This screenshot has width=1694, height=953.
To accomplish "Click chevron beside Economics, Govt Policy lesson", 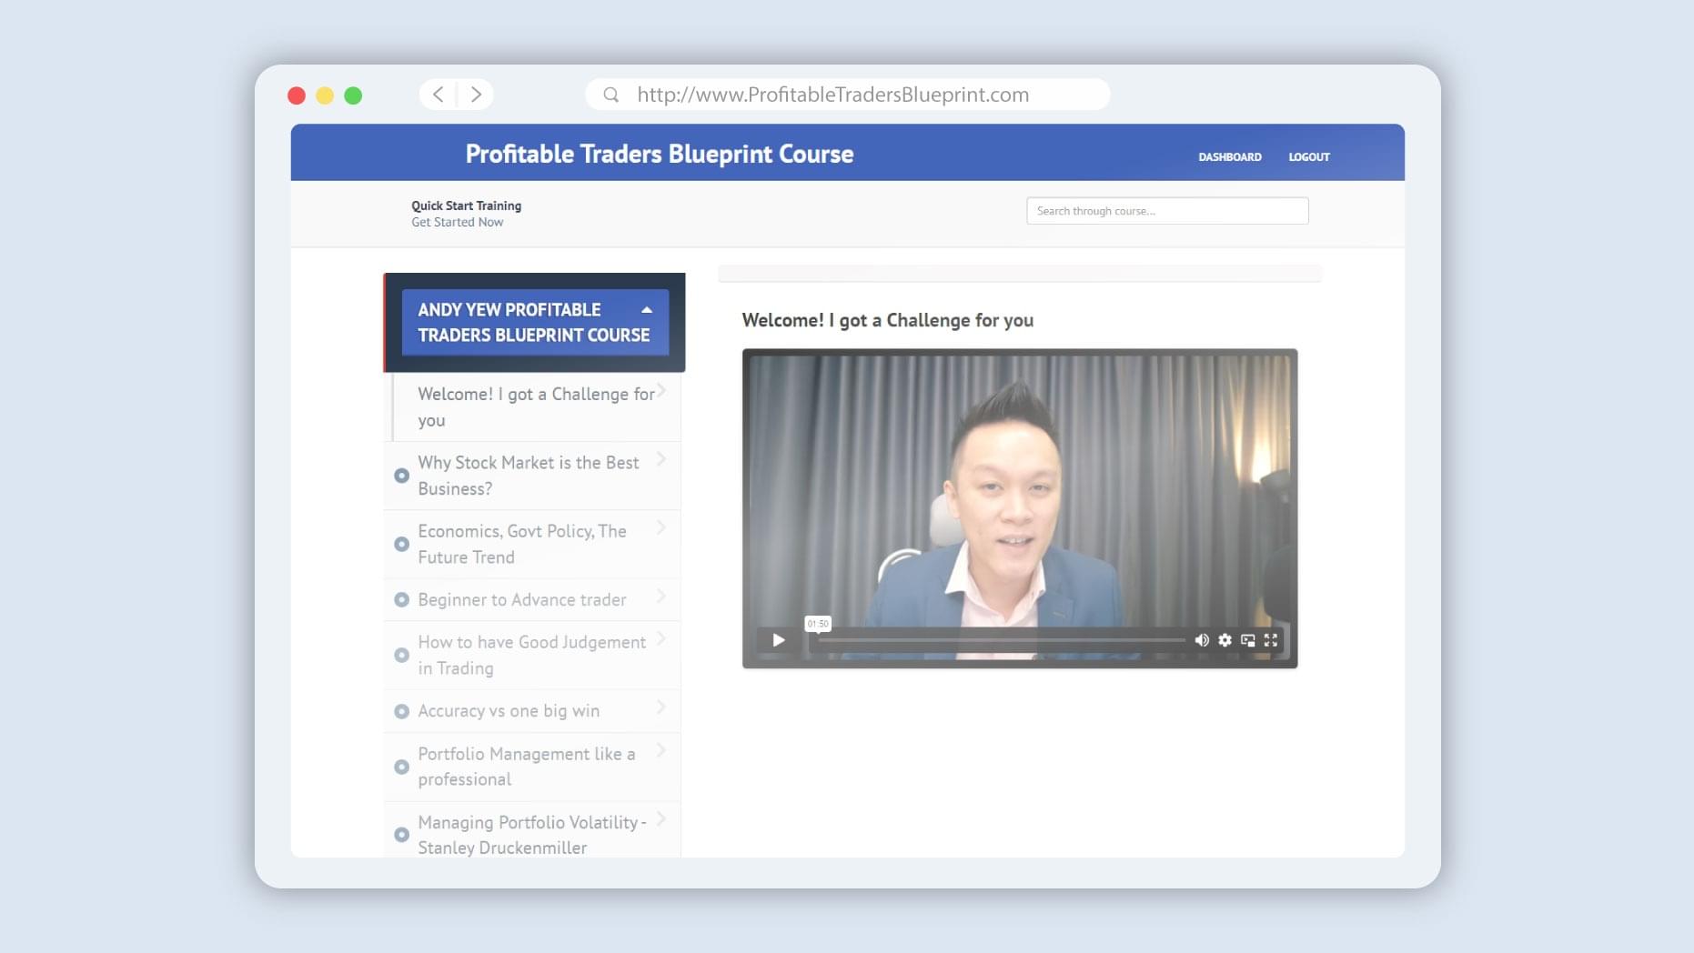I will coord(661,527).
